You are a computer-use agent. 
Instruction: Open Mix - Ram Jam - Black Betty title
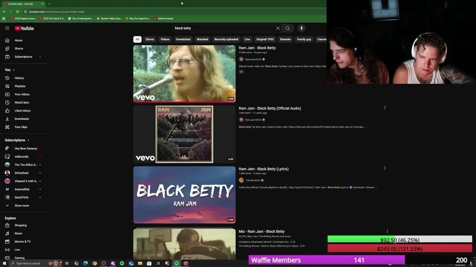point(261,231)
